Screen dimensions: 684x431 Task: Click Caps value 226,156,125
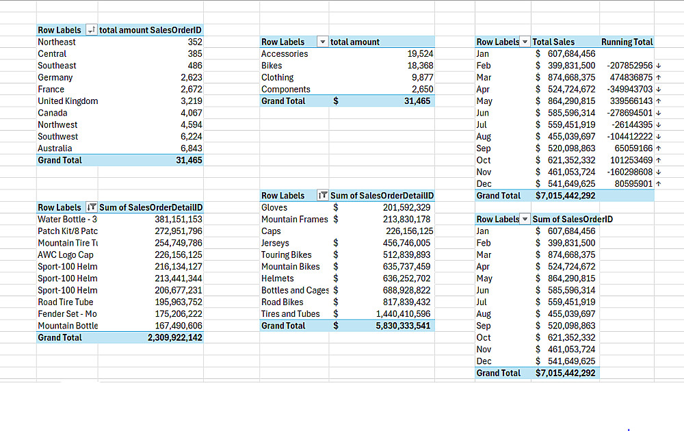pos(409,231)
